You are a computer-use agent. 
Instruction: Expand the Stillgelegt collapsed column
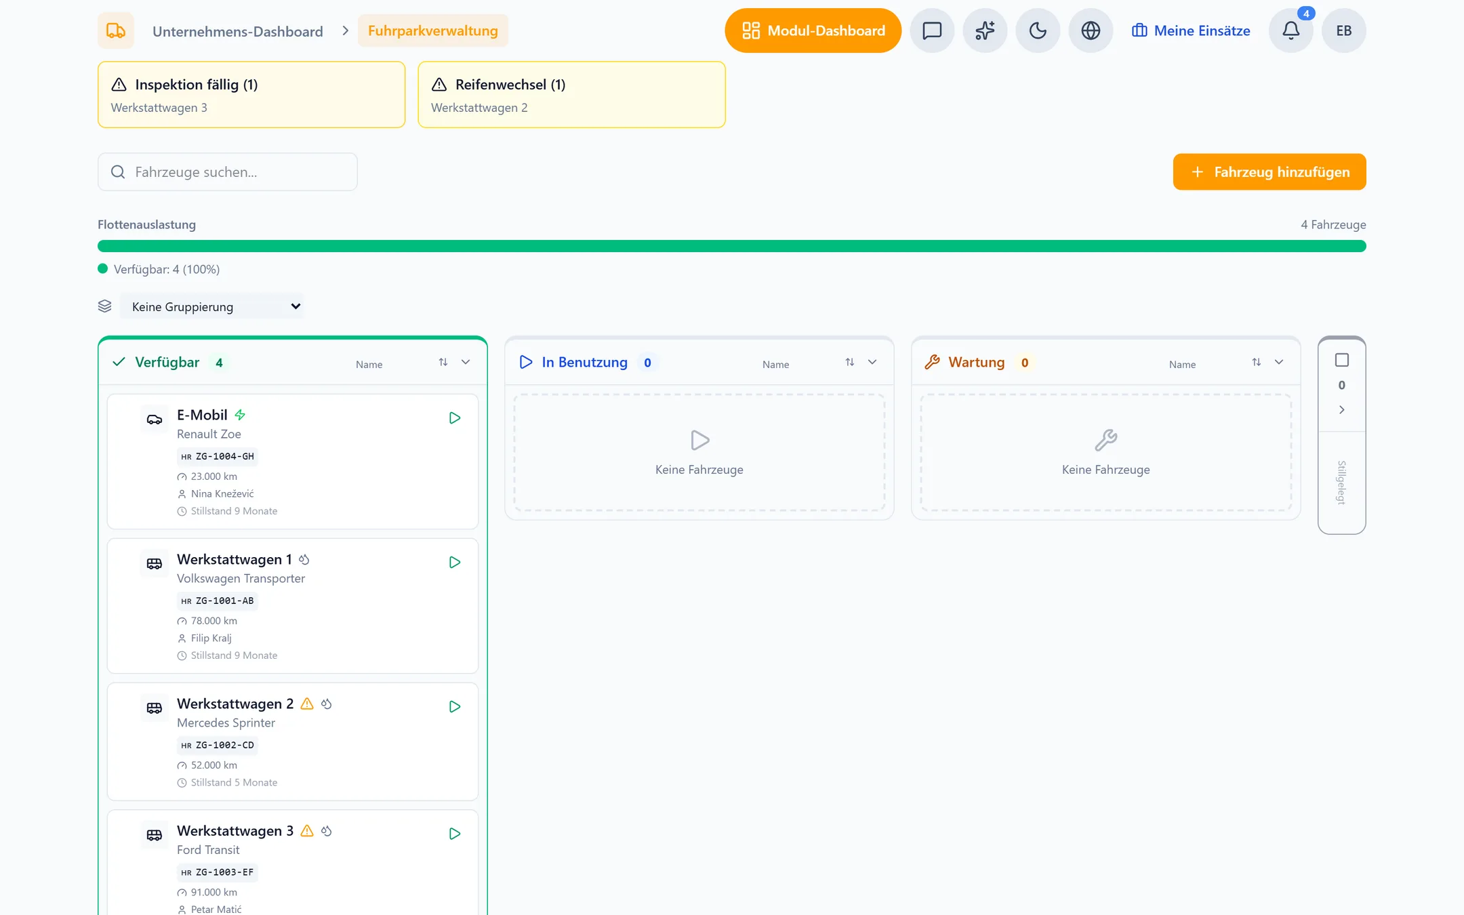(x=1341, y=409)
